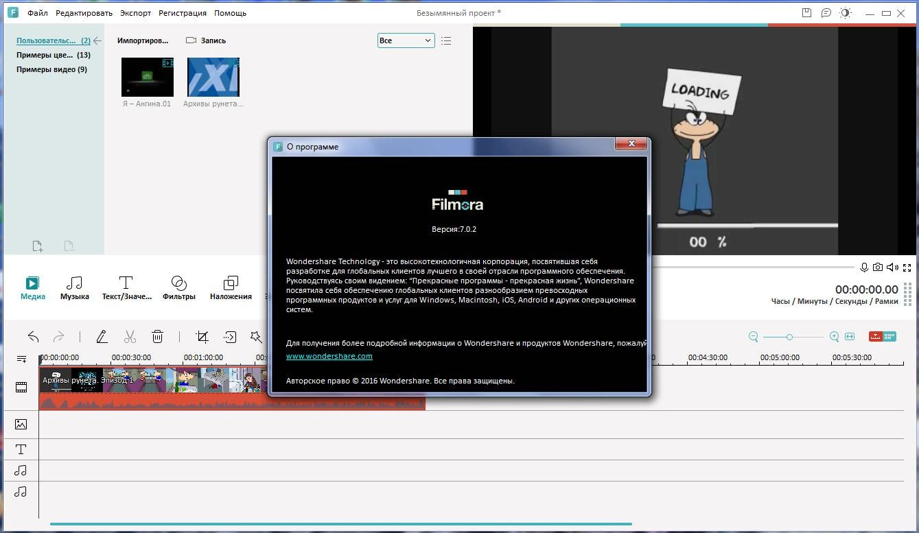The image size is (919, 533).
Task: Click the fullscreen preview icon
Action: [907, 268]
